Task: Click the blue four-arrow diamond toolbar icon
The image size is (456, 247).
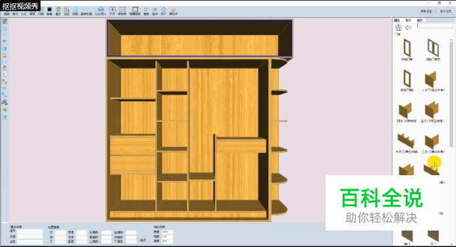Action: pos(163,10)
